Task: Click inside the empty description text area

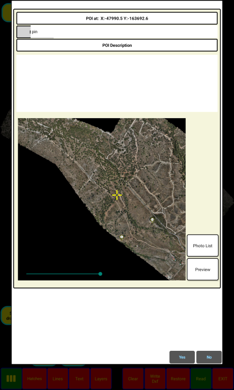Action: click(x=117, y=83)
